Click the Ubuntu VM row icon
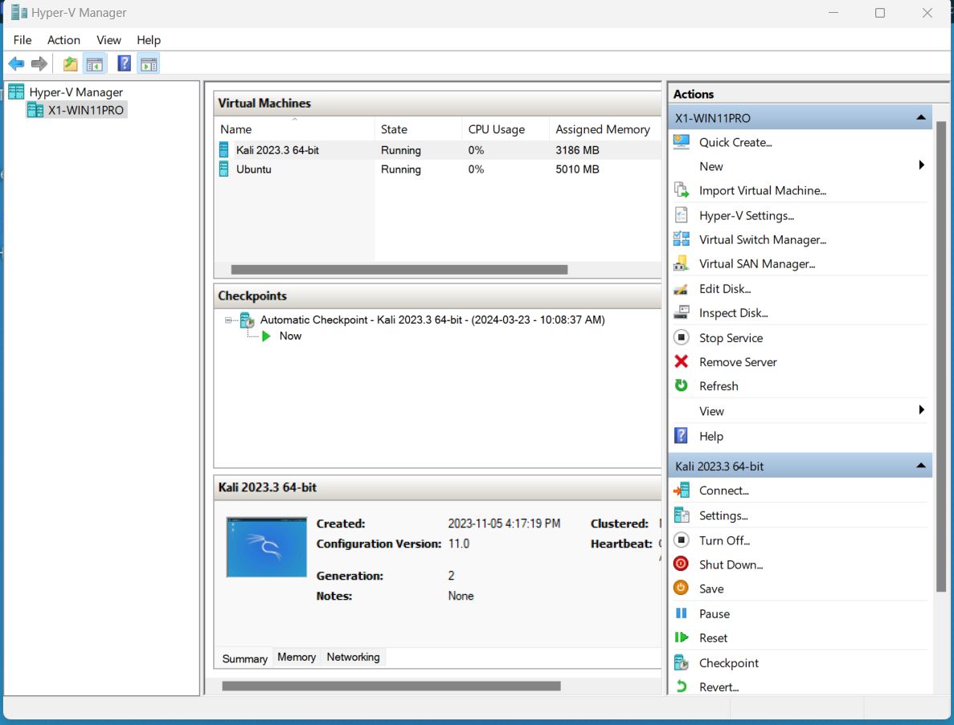The height and width of the screenshot is (725, 954). 224,169
